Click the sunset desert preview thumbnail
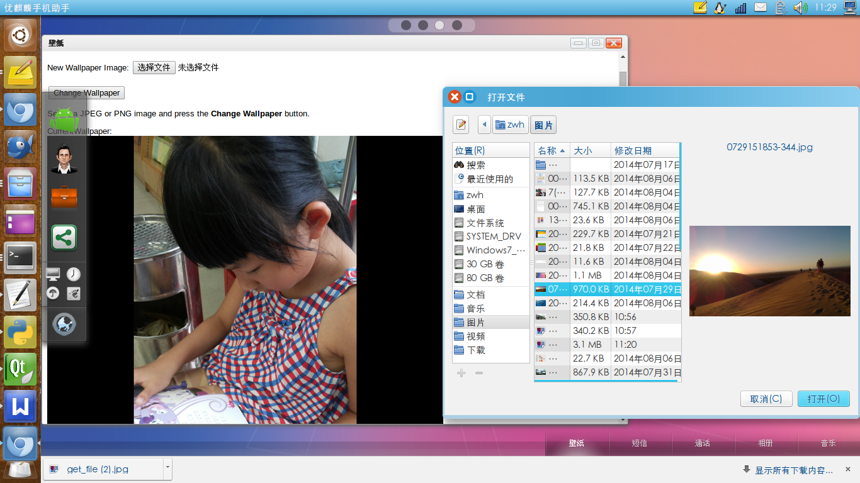 click(769, 271)
